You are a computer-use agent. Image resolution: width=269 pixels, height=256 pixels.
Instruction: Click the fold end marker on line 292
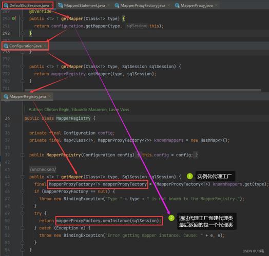[x=22, y=33]
